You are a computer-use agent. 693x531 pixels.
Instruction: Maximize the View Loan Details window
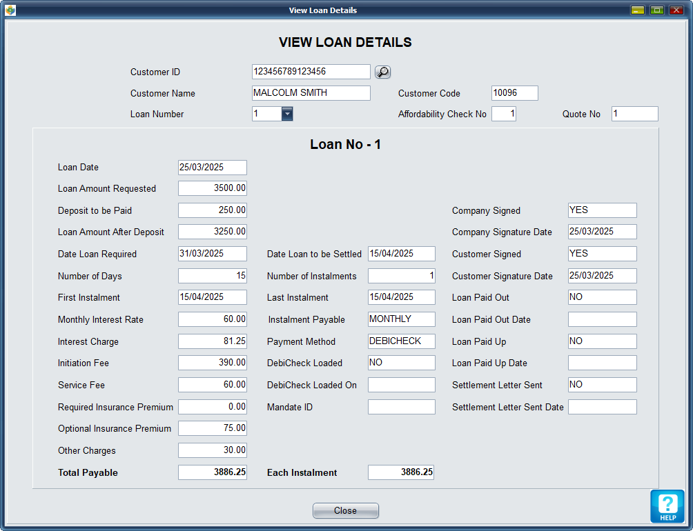click(656, 10)
